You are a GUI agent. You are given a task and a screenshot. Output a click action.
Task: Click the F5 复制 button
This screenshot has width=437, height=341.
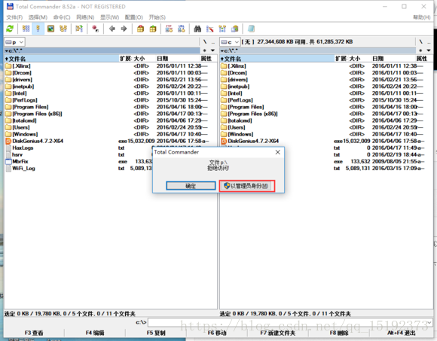(156, 333)
